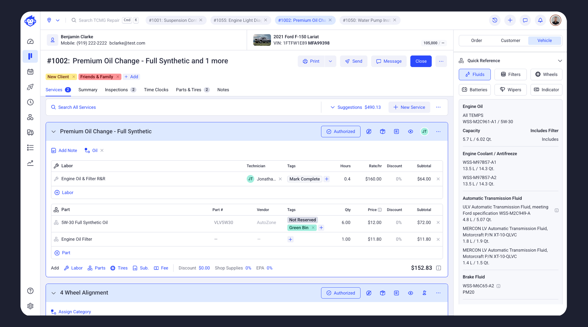This screenshot has height=327, width=588.
Task: Open the history icon in top bar
Action: (x=495, y=20)
